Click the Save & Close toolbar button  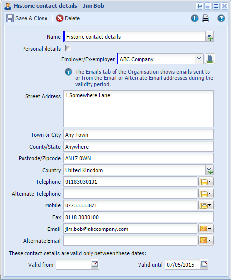coord(27,18)
